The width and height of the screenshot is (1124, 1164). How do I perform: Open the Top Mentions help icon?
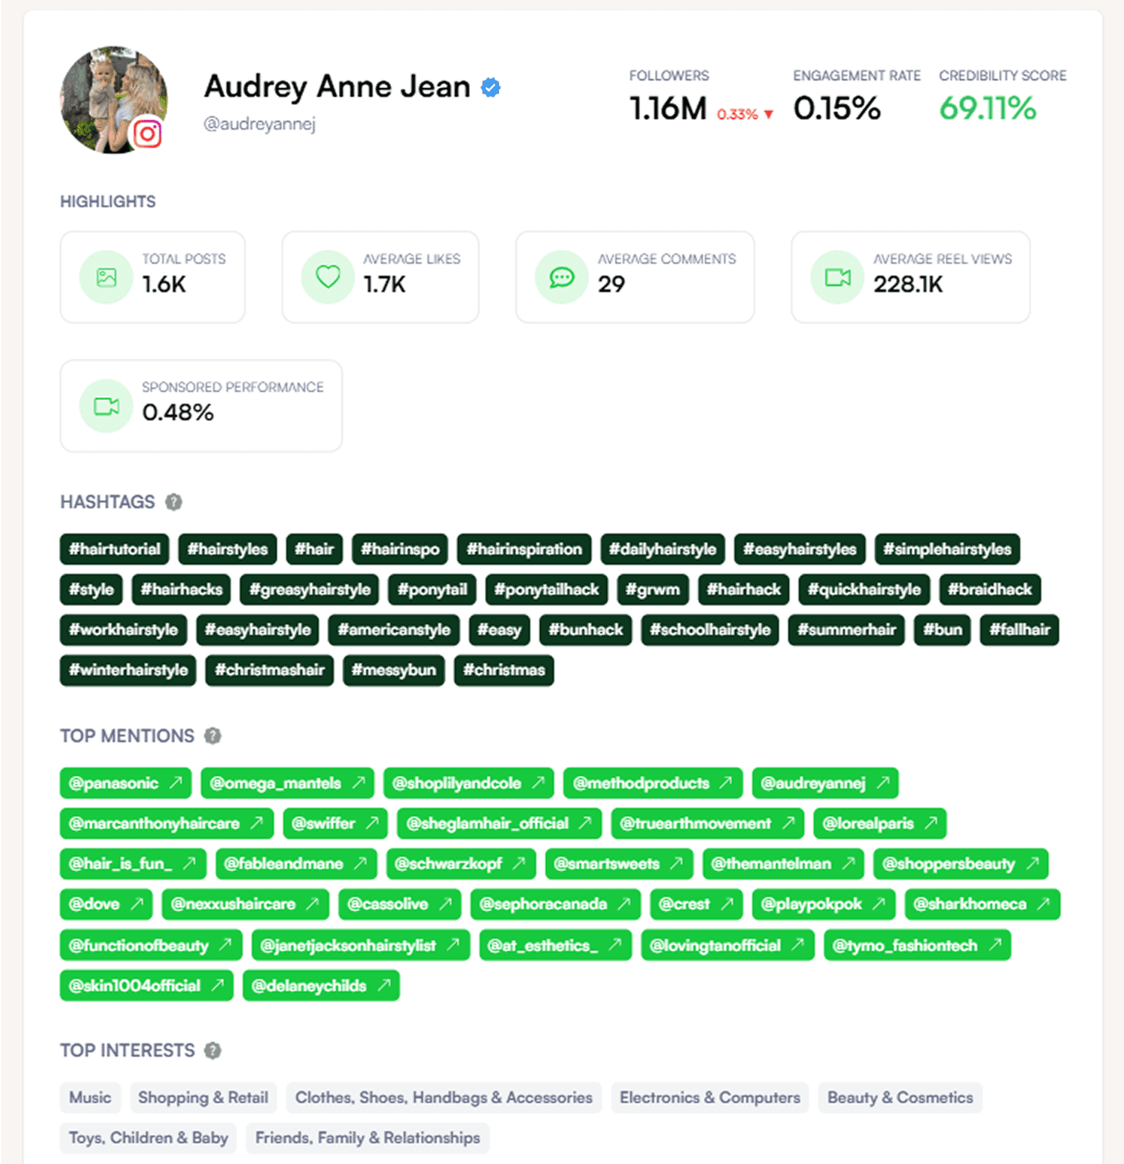pos(213,736)
